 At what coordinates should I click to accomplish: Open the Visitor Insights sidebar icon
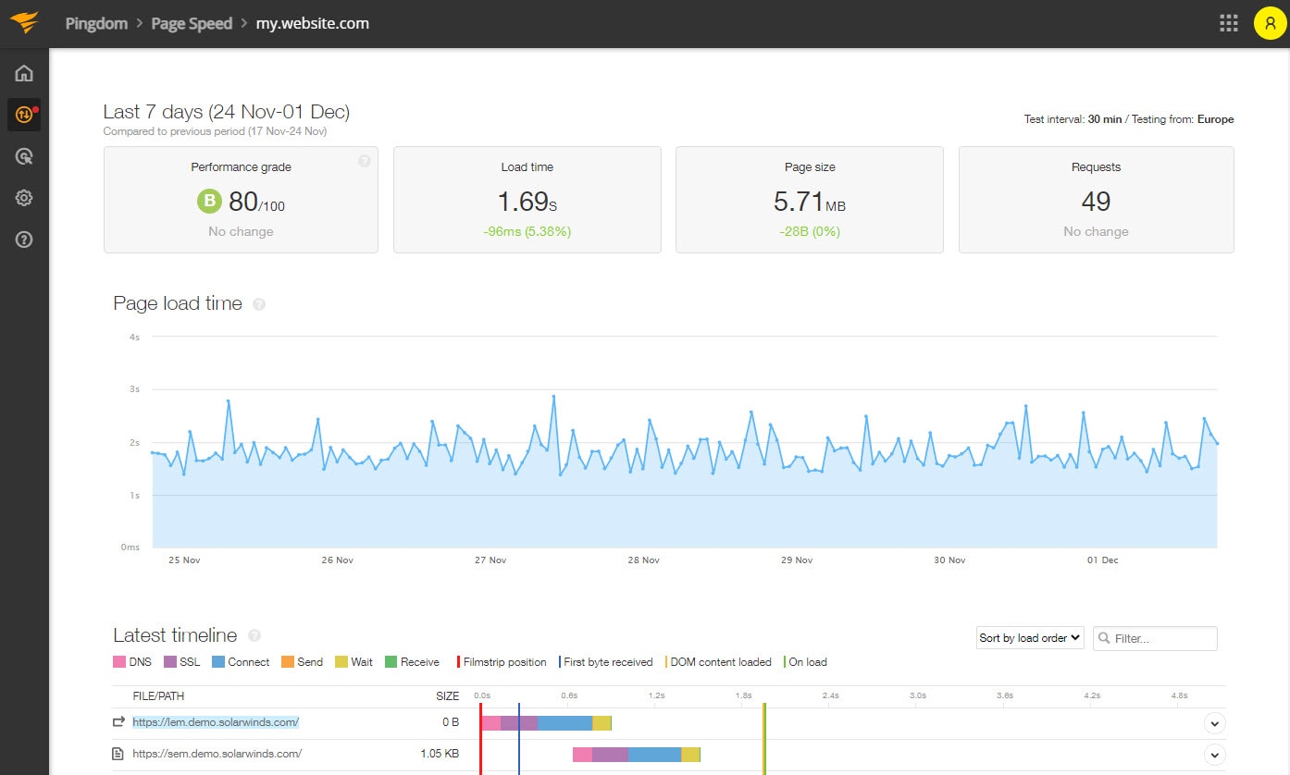23,155
